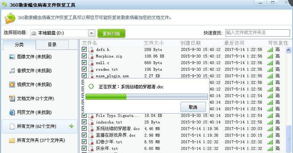Uncheck the Morphine.zip checkbox

[84, 56]
